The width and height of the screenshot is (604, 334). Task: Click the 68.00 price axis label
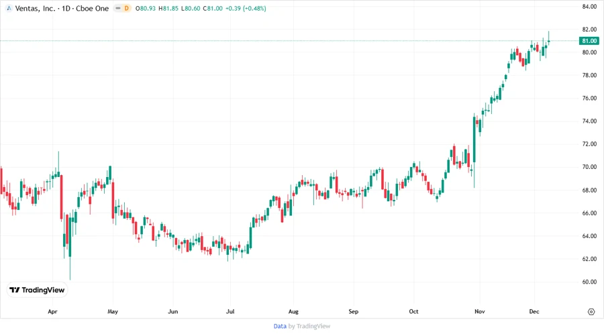tap(589, 190)
